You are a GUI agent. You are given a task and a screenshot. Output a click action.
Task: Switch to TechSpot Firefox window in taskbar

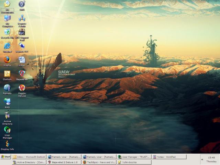pos(99,162)
